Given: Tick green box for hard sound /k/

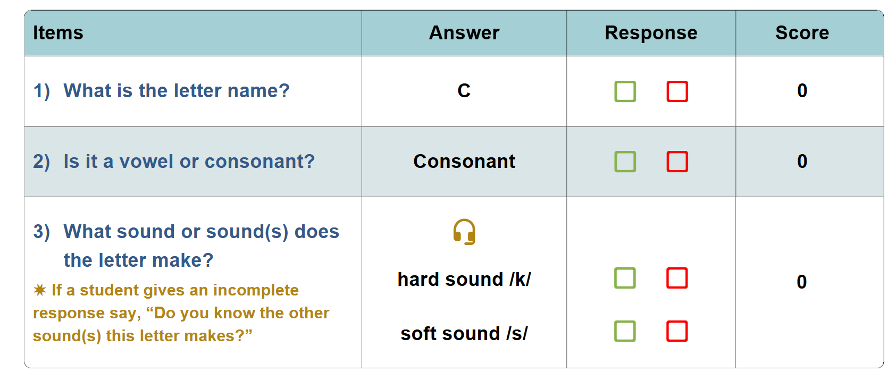Looking at the screenshot, I should (625, 278).
